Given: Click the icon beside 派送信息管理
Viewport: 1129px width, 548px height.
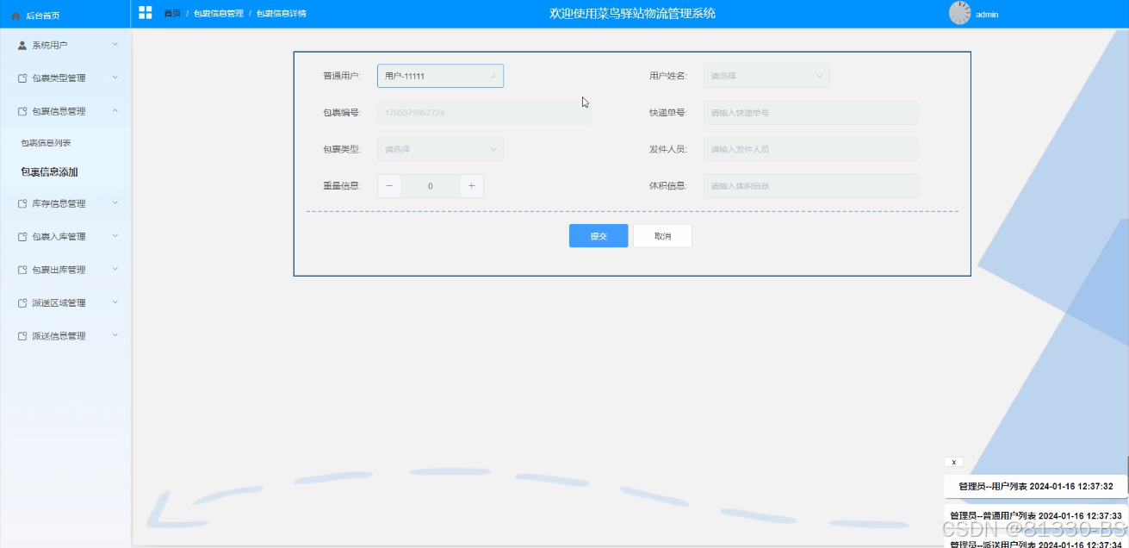Looking at the screenshot, I should pos(22,336).
